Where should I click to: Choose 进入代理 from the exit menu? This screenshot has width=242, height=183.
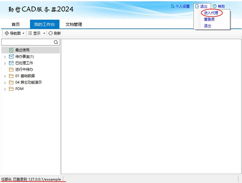pos(211,13)
